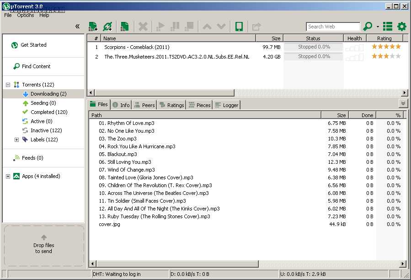This screenshot has height=280, width=411.
Task: Open uTorrent Remote device access
Action: point(238,27)
